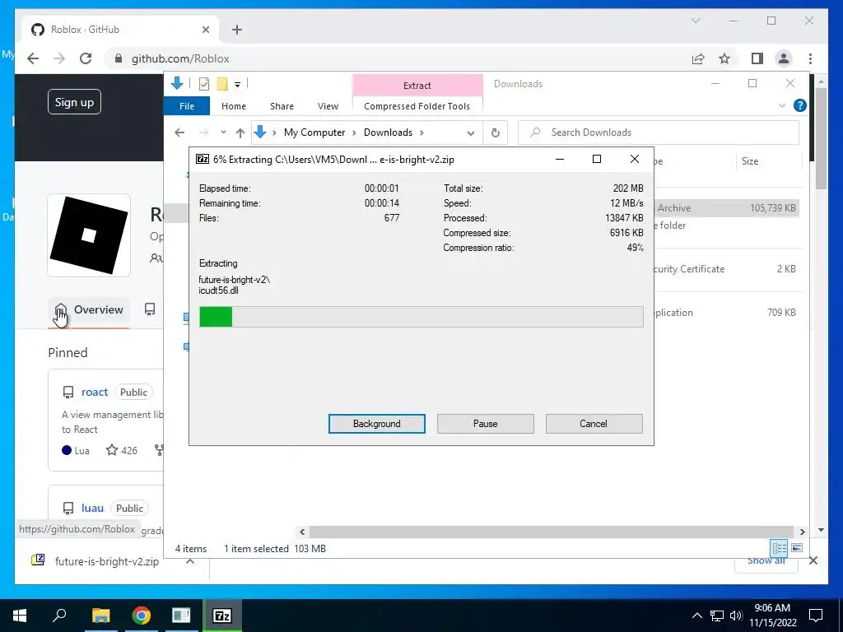The width and height of the screenshot is (843, 632).
Task: Click Chrome back button
Action: (x=33, y=58)
